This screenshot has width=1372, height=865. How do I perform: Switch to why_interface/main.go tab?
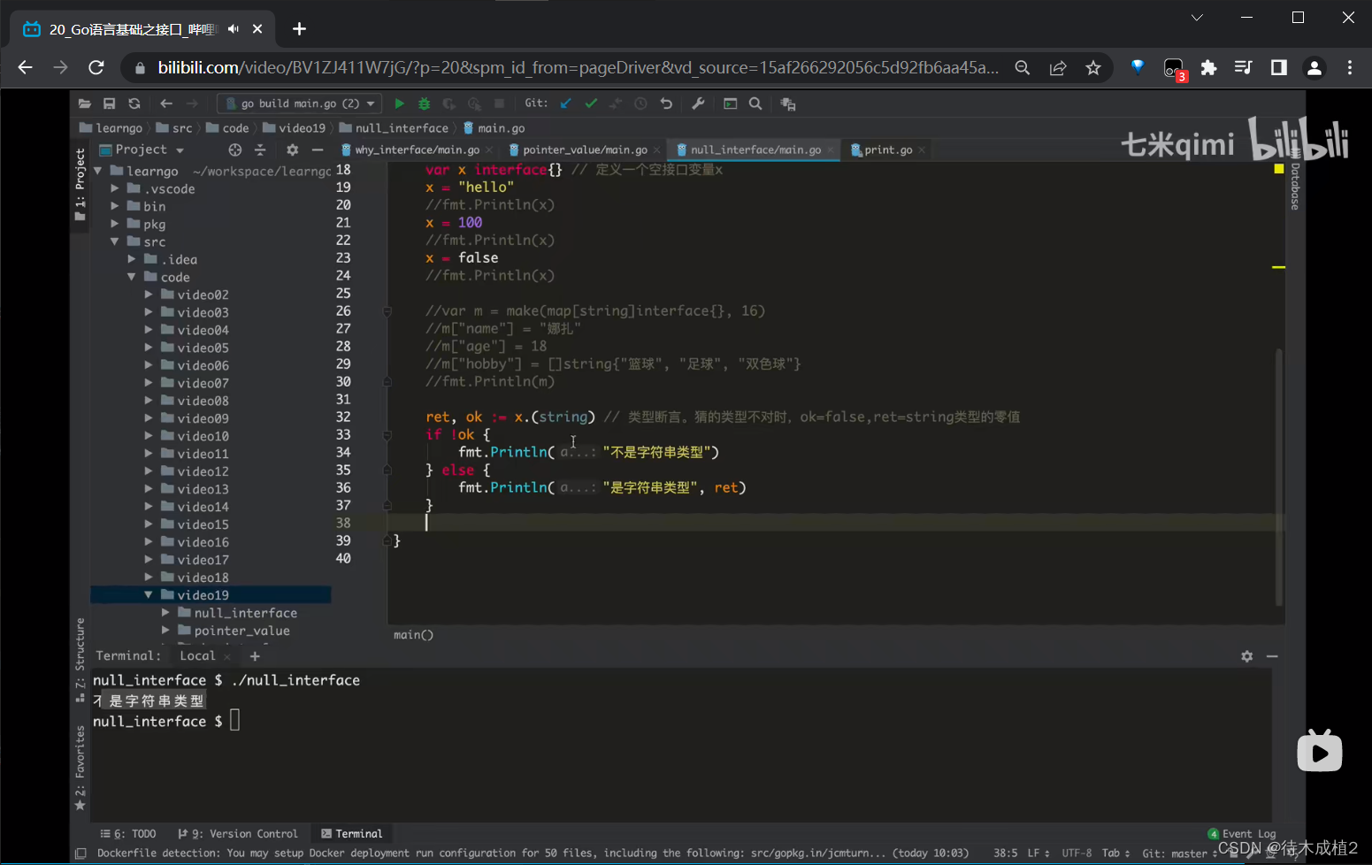pyautogui.click(x=417, y=149)
